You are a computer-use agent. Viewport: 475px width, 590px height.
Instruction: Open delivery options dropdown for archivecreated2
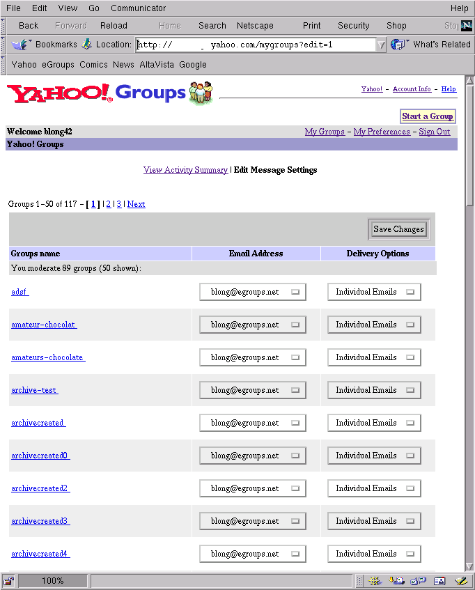(374, 488)
